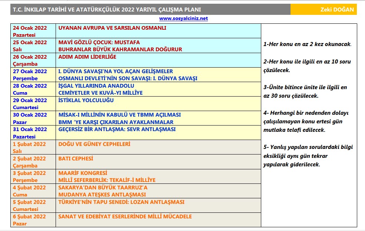The width and height of the screenshot is (365, 231).
Task: Click the GEÇERSİZ BİR ANTLAŞMA: SEVR ANTLAŞMASI topic
Action: click(x=117, y=129)
